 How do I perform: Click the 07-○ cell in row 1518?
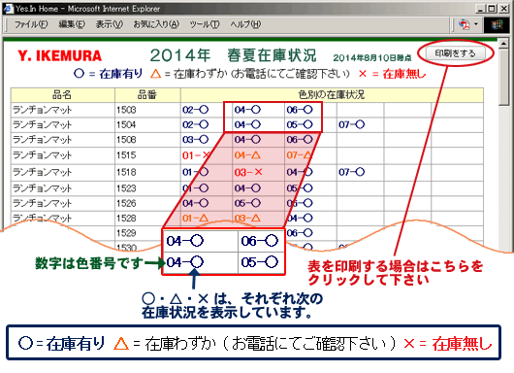(352, 172)
